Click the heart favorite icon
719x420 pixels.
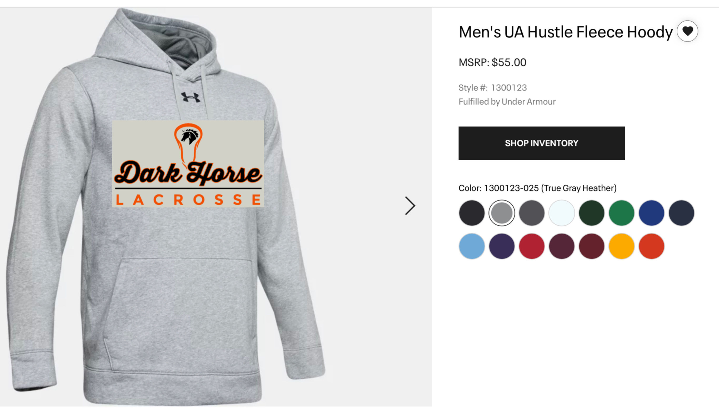coord(688,31)
